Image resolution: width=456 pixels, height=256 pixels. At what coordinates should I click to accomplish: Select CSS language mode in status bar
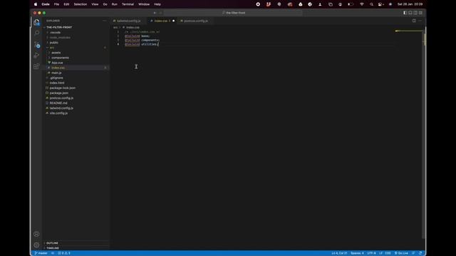388,253
